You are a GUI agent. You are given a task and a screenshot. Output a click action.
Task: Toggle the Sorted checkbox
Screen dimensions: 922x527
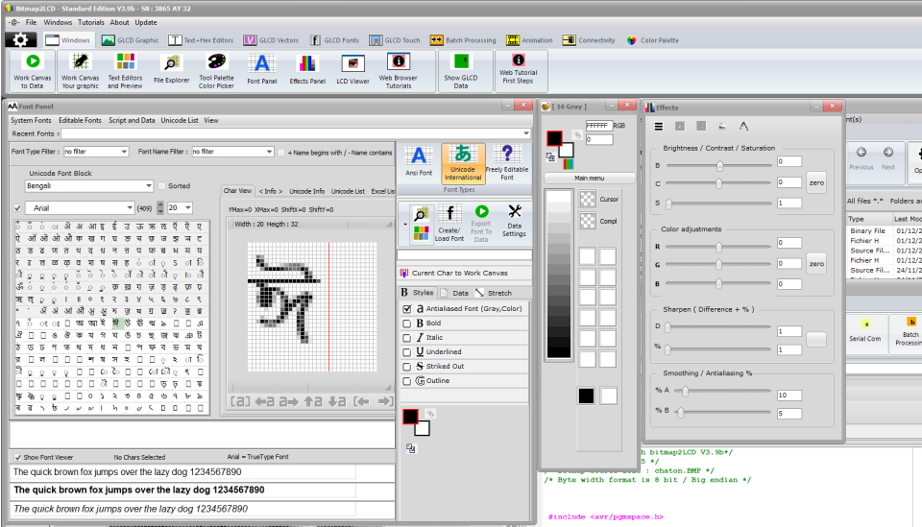click(160, 186)
